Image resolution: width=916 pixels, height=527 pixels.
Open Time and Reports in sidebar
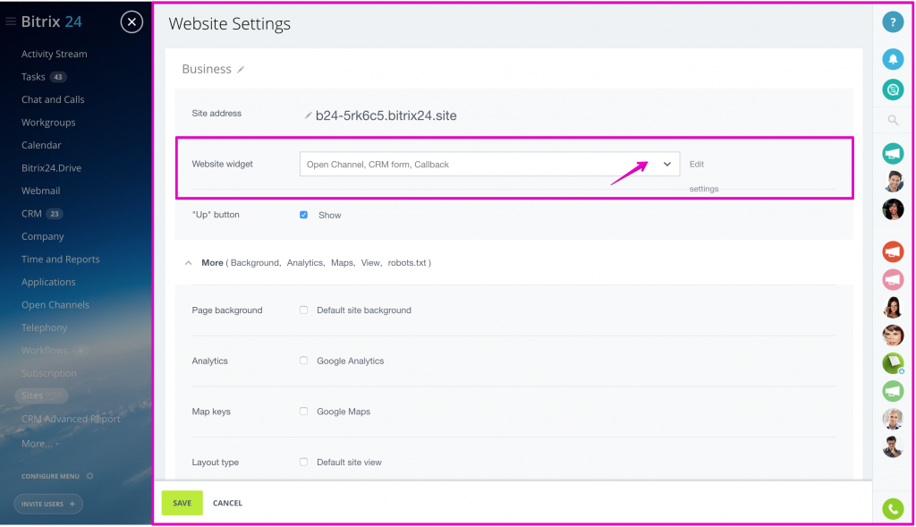tap(61, 259)
